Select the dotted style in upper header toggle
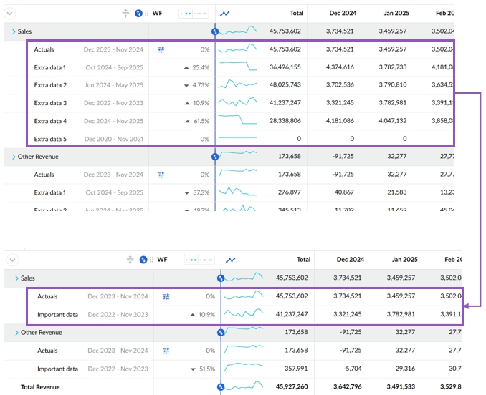The width and height of the screenshot is (486, 395). 188,14
